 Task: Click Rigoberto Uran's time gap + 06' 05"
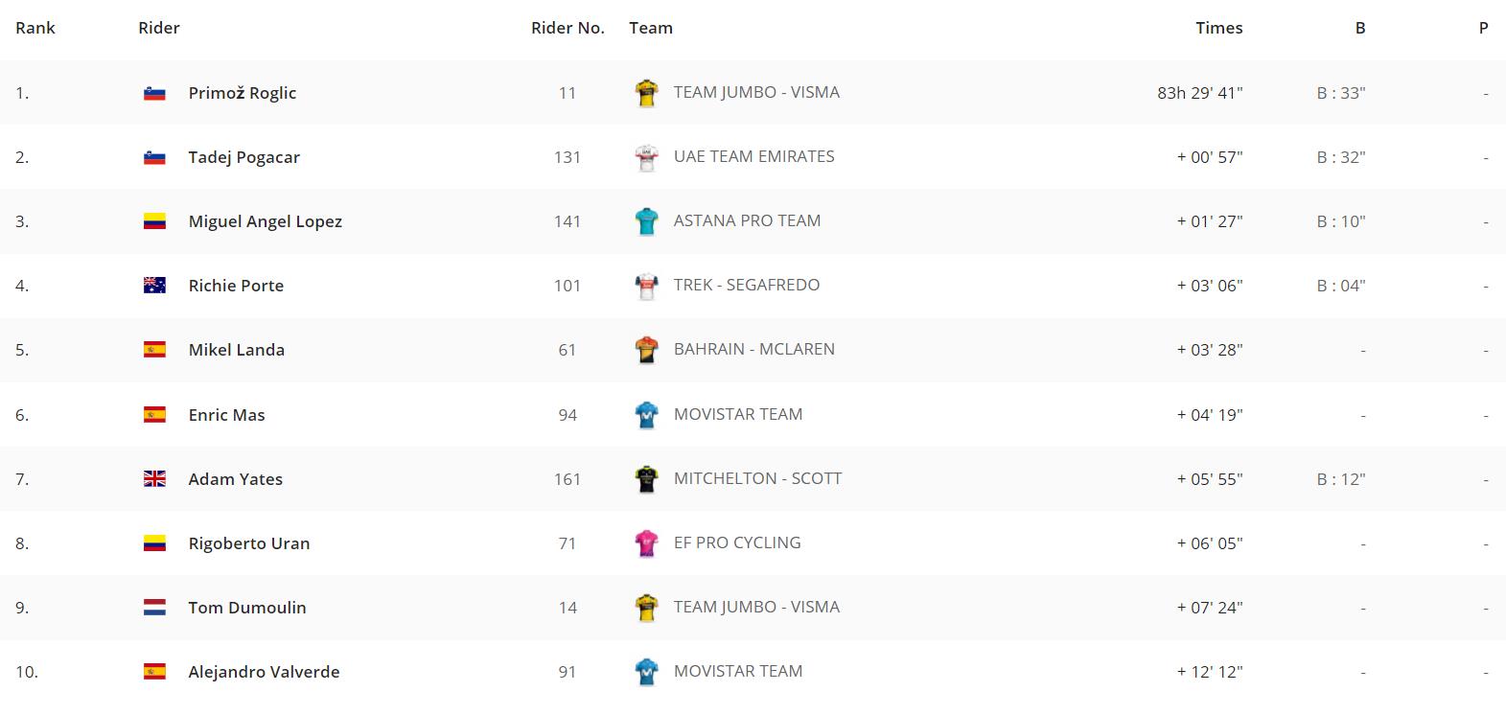point(1210,543)
